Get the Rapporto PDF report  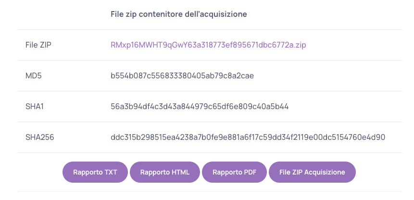[235, 172]
